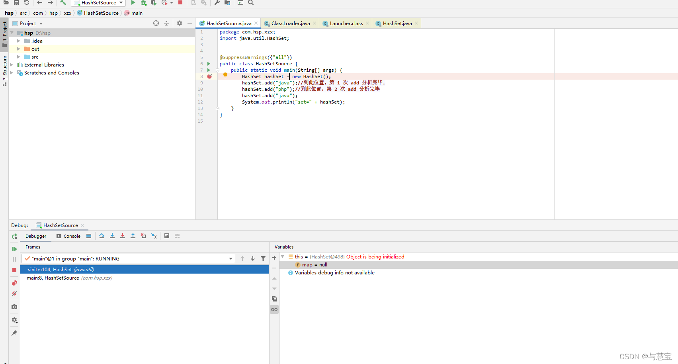Open the HashSetSource run configuration dropdown

coord(98,3)
